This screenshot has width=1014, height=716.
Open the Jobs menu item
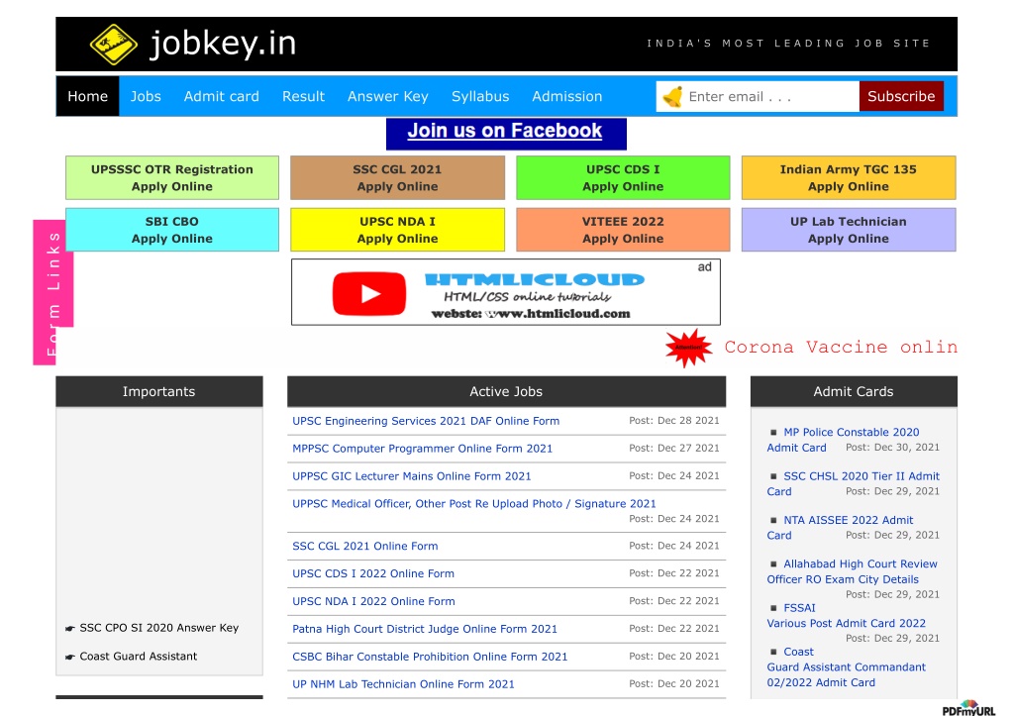146,96
